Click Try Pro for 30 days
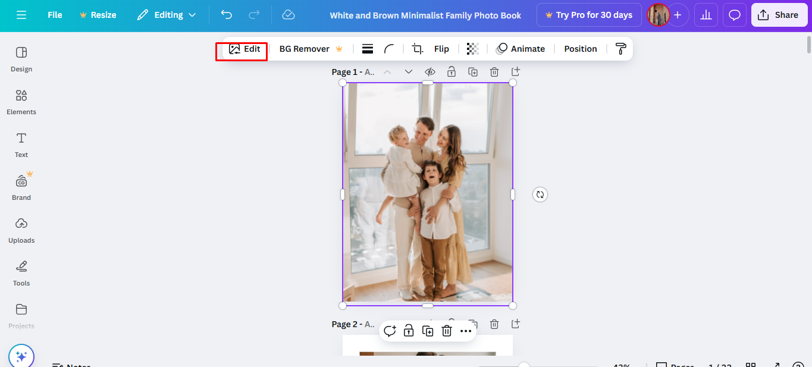 point(588,15)
